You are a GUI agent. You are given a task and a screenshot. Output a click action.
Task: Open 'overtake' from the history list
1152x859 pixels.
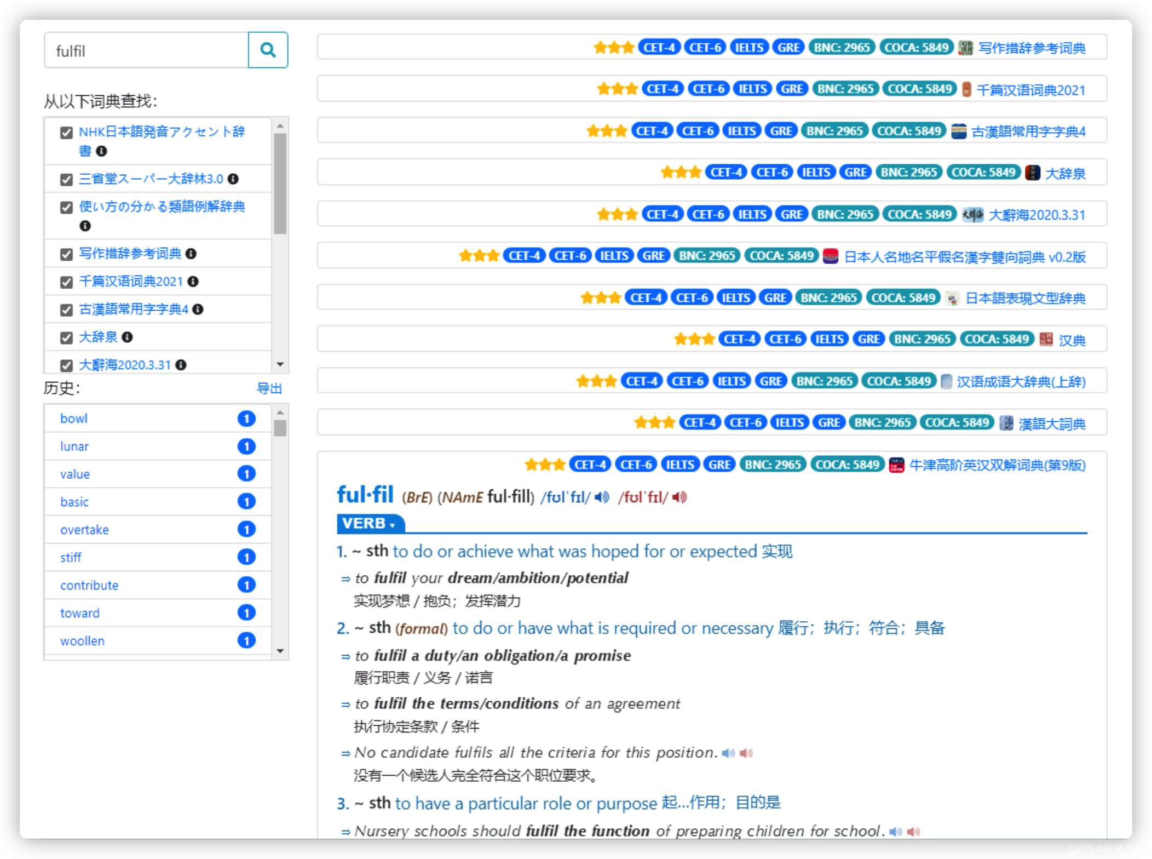point(84,530)
